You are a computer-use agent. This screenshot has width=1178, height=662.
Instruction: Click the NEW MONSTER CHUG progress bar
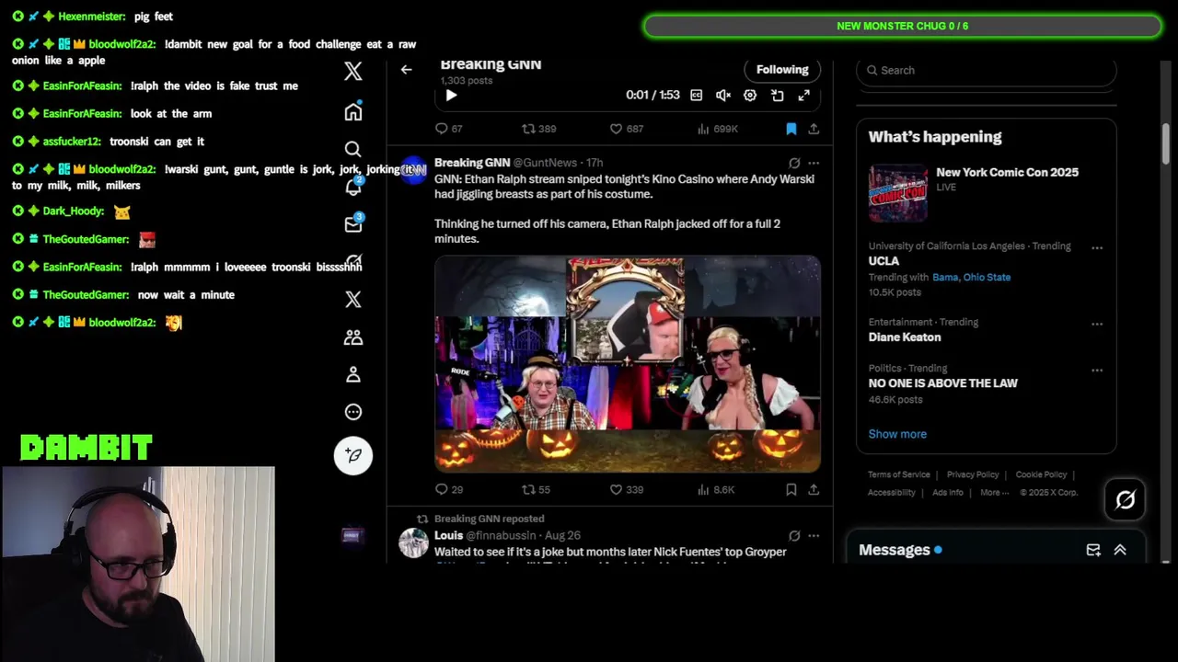click(903, 26)
